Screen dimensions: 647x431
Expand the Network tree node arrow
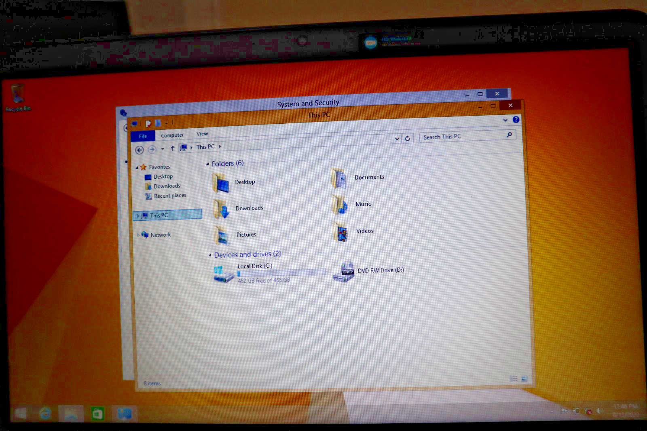[x=138, y=235]
